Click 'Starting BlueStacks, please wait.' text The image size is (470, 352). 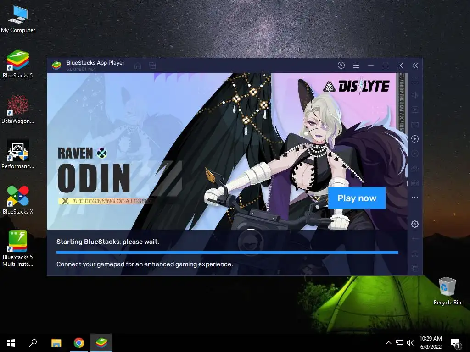[x=107, y=242]
